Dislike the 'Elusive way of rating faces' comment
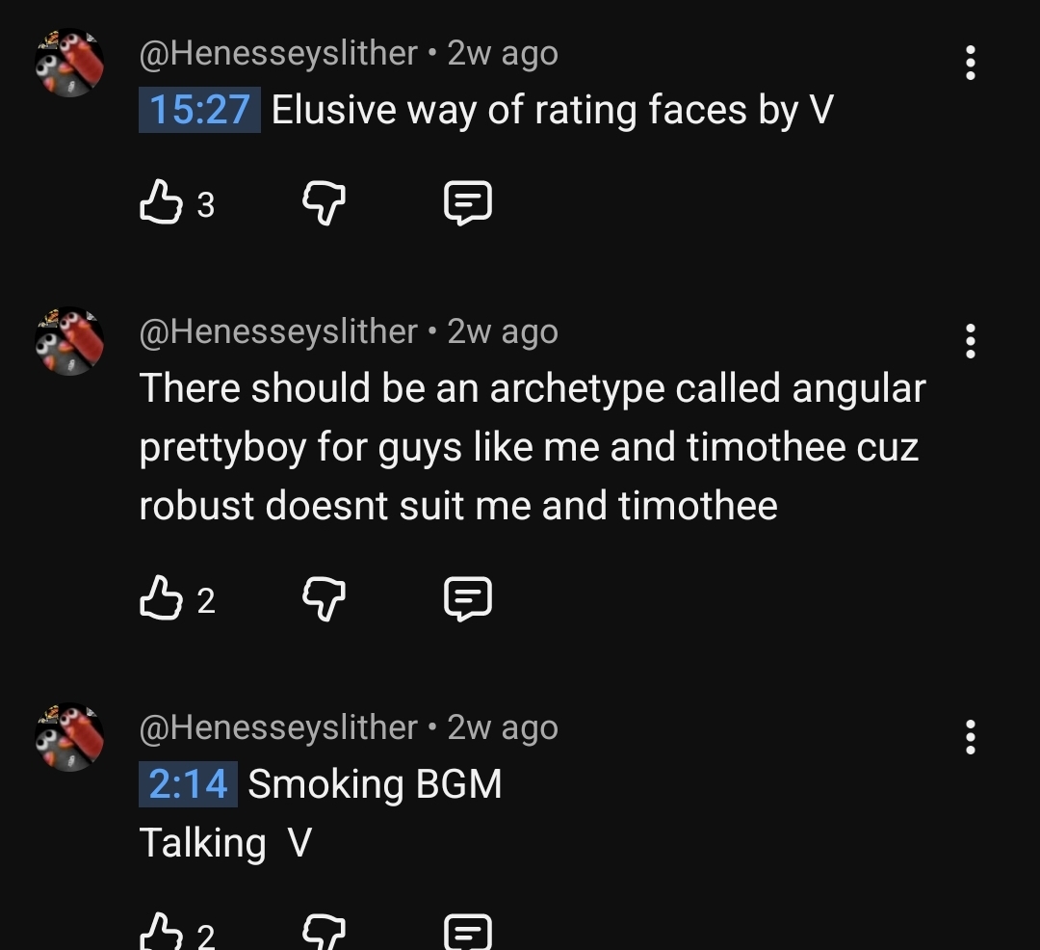1040x950 pixels. coord(324,203)
